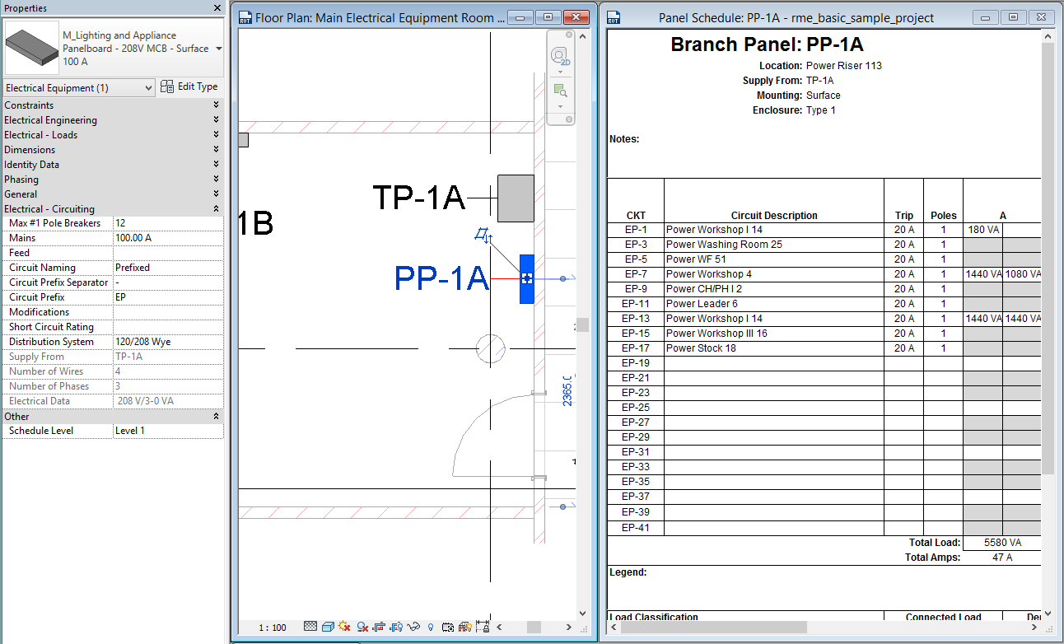Click the Zoom tool on the navigation bar

click(x=559, y=89)
